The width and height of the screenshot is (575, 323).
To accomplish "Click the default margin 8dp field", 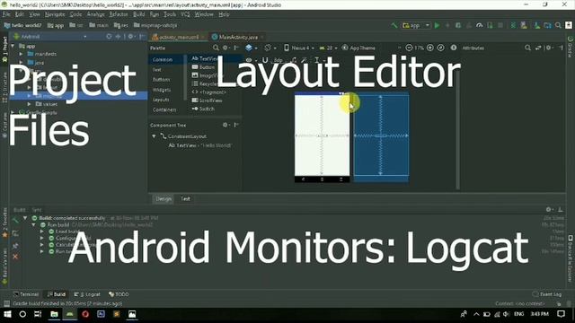I will pos(279,60).
